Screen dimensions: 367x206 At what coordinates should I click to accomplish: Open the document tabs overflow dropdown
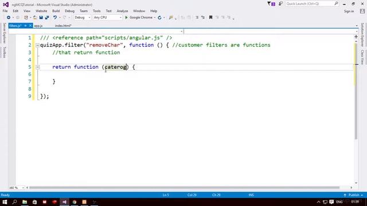(357, 26)
